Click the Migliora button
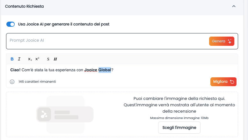Screen dimensions: 248x140 [223, 82]
